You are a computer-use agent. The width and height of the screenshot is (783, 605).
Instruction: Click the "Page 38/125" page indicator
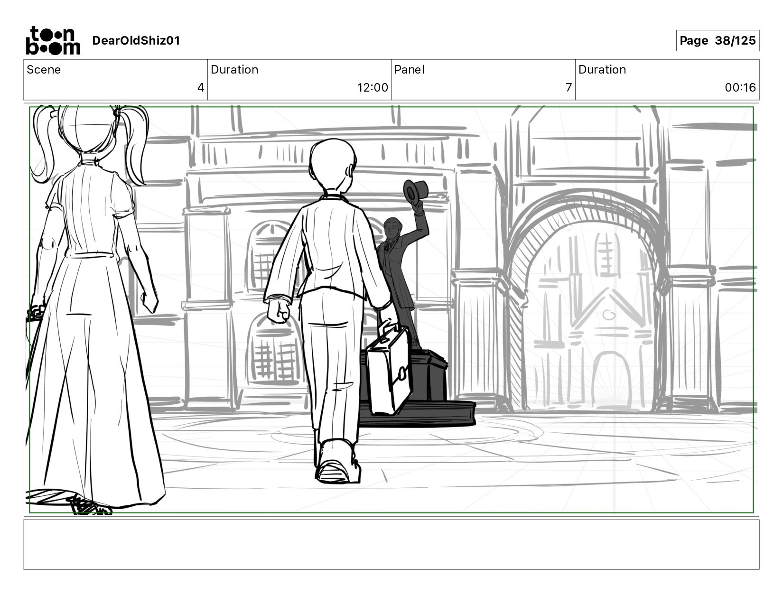pyautogui.click(x=718, y=41)
